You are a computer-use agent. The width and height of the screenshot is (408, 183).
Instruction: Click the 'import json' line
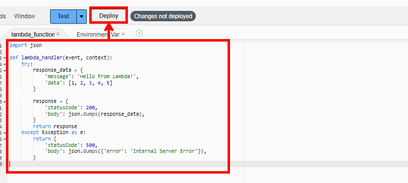point(26,45)
